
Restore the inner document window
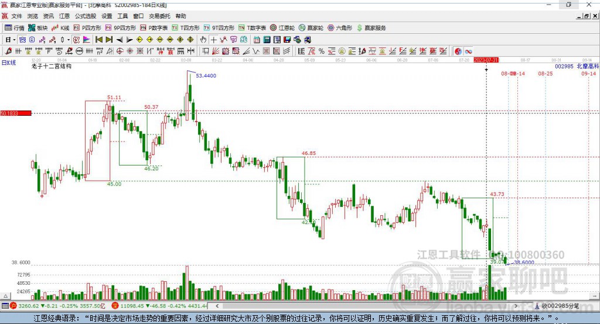pos(587,16)
